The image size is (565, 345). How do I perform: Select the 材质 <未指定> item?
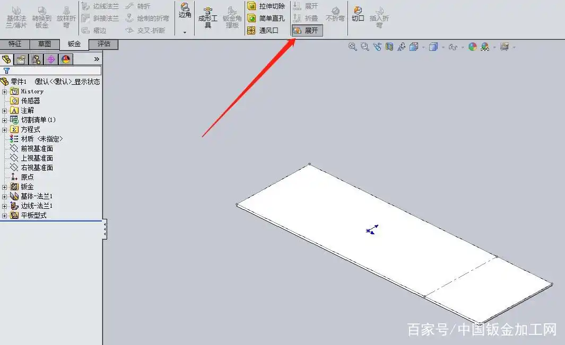coord(41,139)
